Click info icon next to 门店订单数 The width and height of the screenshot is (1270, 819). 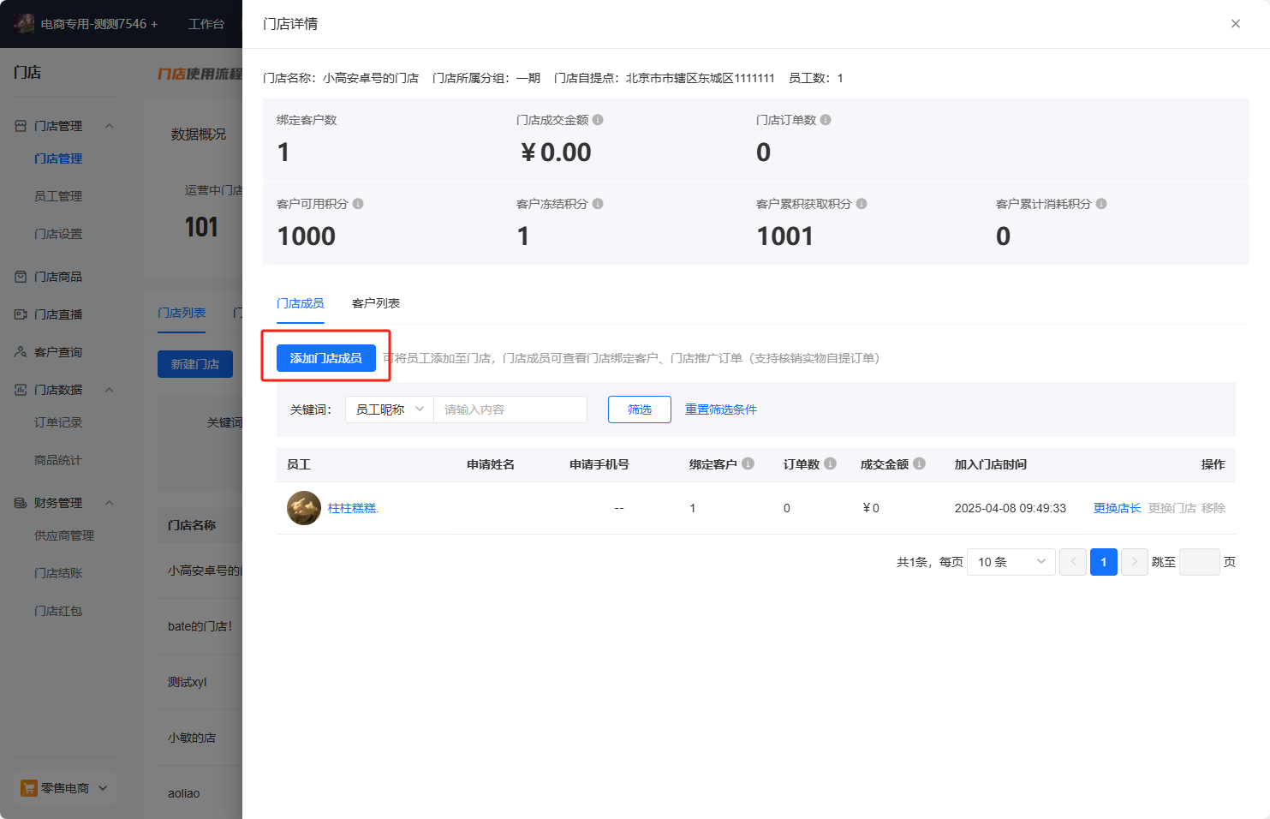click(826, 120)
